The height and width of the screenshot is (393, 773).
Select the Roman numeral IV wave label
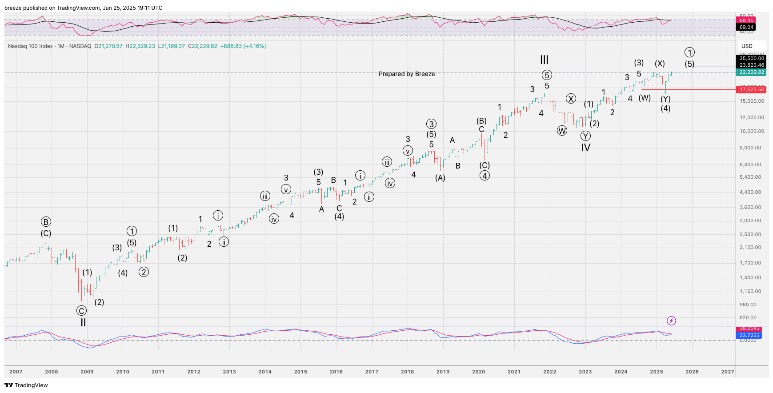(x=586, y=148)
